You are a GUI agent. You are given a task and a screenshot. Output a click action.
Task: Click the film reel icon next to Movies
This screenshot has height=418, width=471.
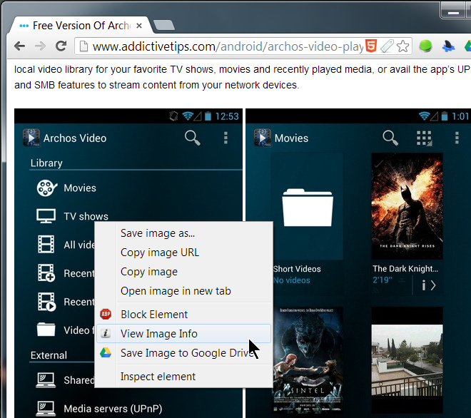(x=46, y=188)
